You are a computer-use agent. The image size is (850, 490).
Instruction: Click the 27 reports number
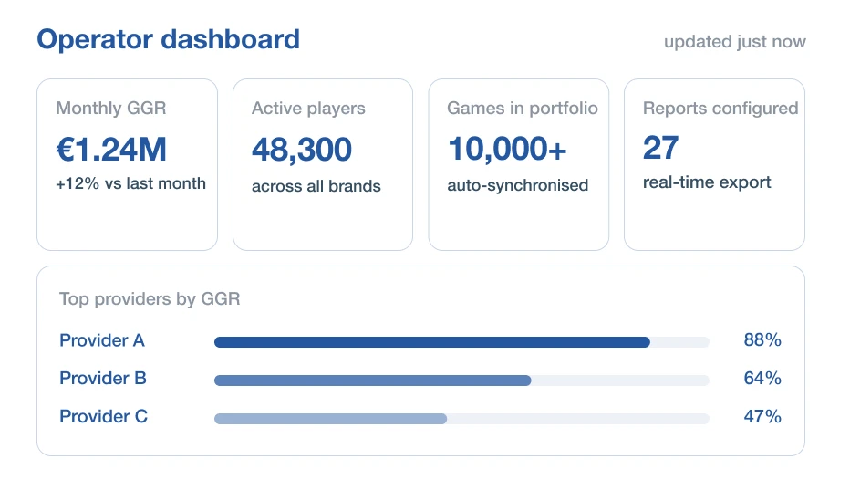(x=661, y=148)
